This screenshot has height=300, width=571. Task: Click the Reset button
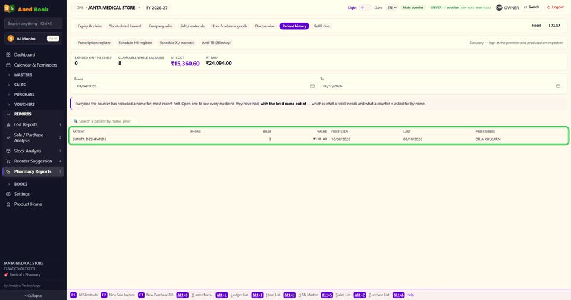tap(537, 26)
